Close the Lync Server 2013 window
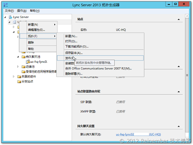 184,4
